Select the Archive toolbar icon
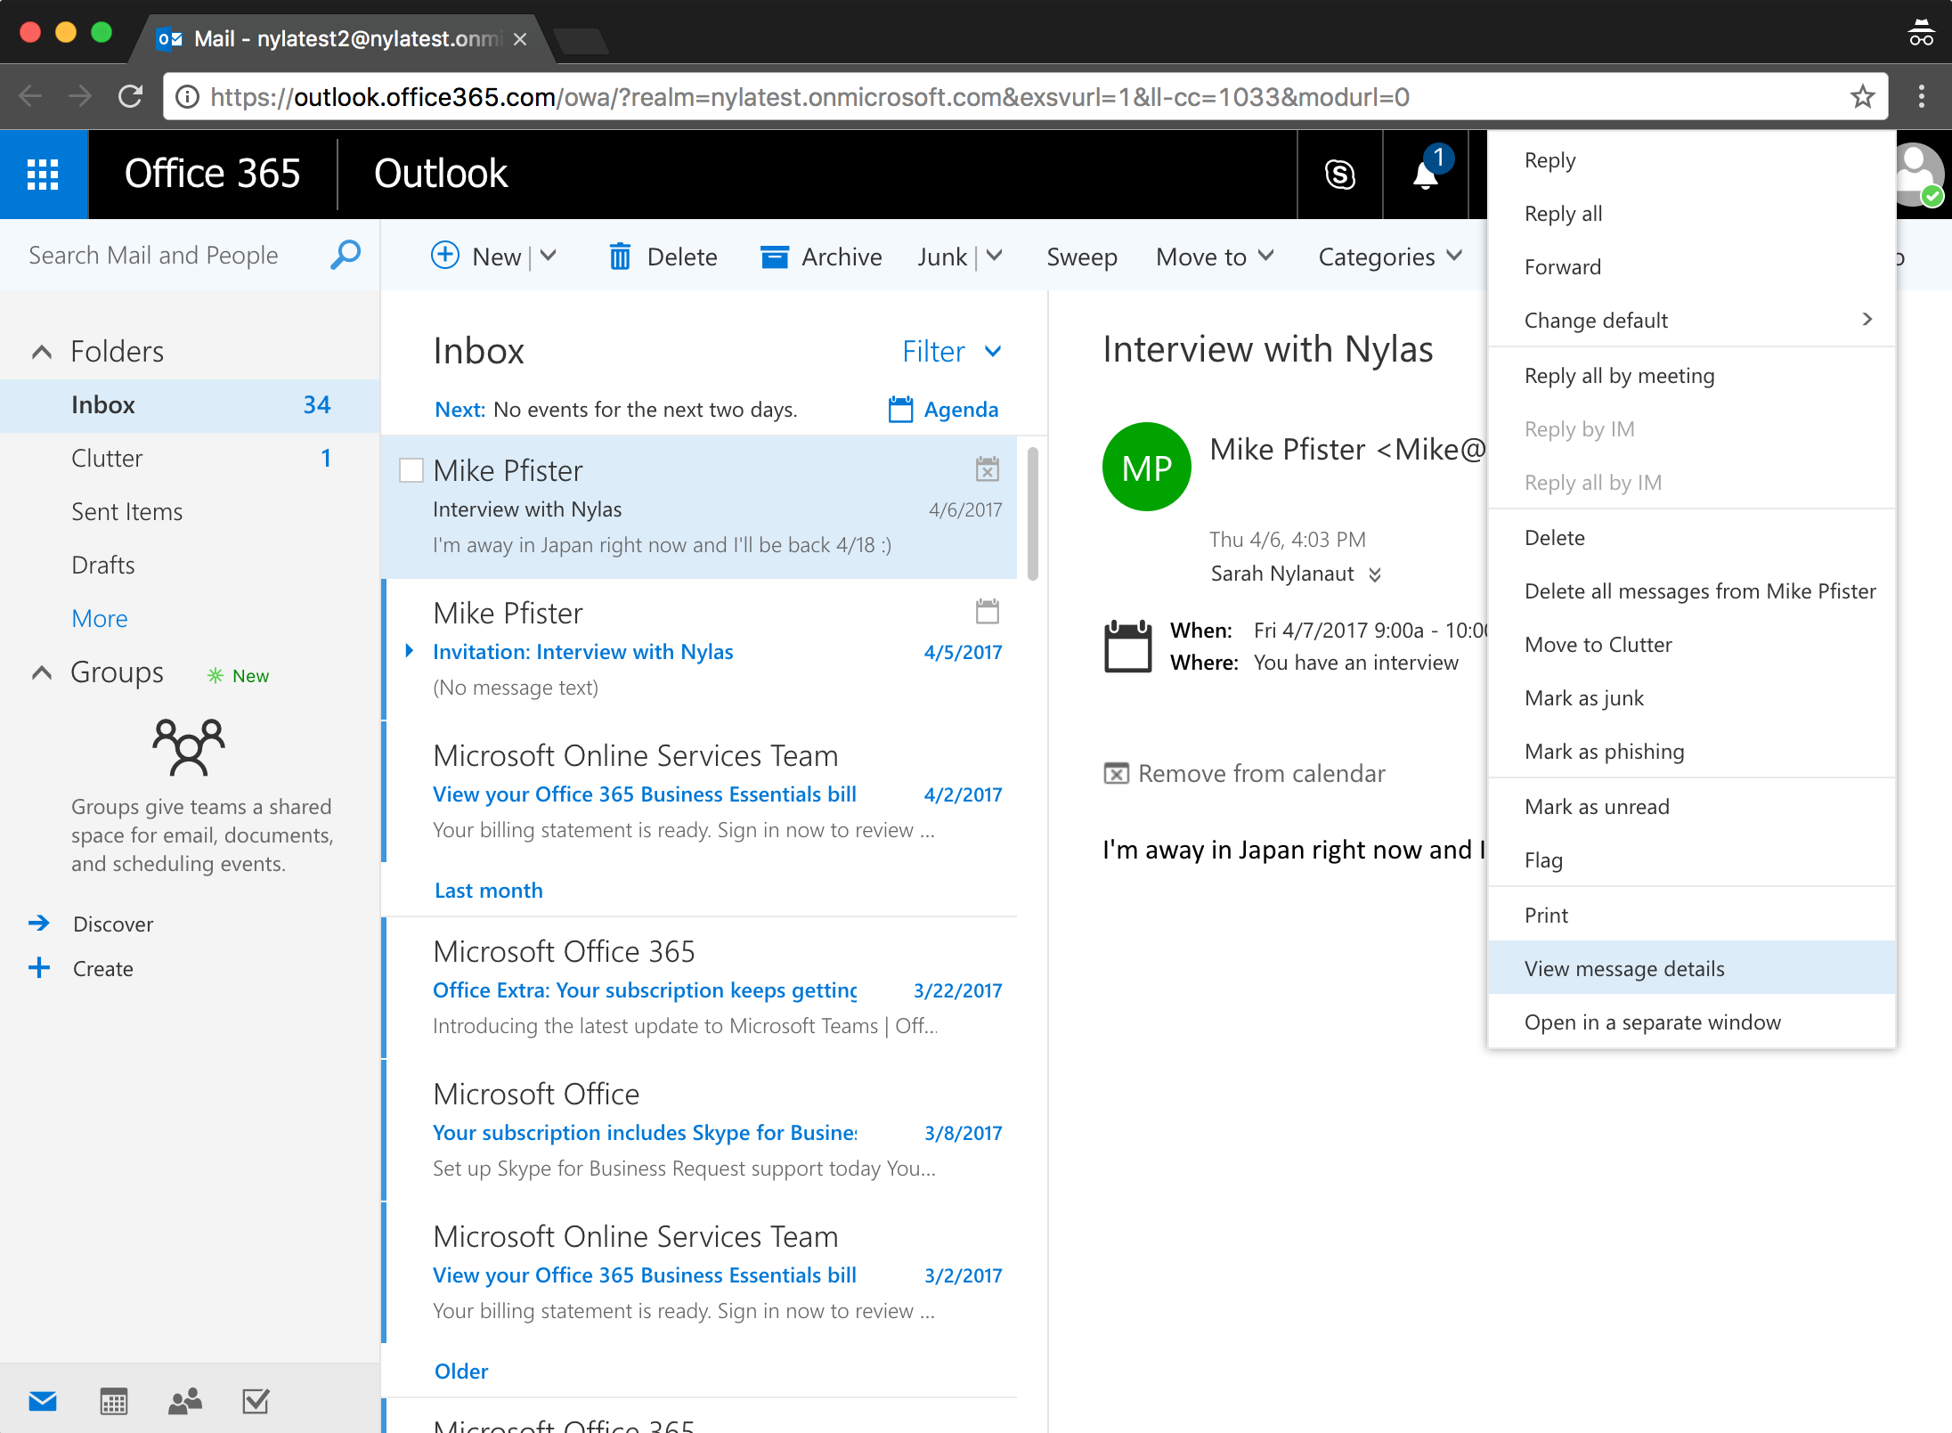 776,256
